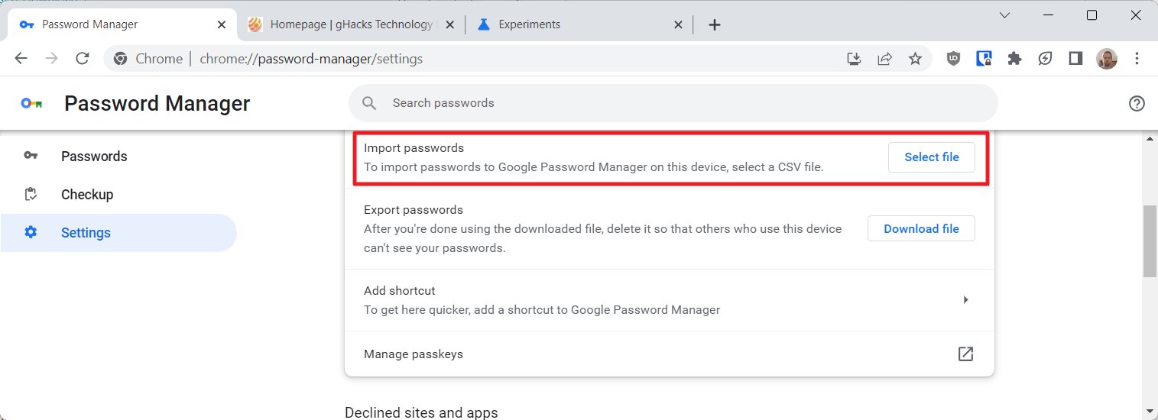Viewport: 1158px width, 420px height.
Task: Expand the Add shortcut row arrow
Action: click(x=965, y=300)
